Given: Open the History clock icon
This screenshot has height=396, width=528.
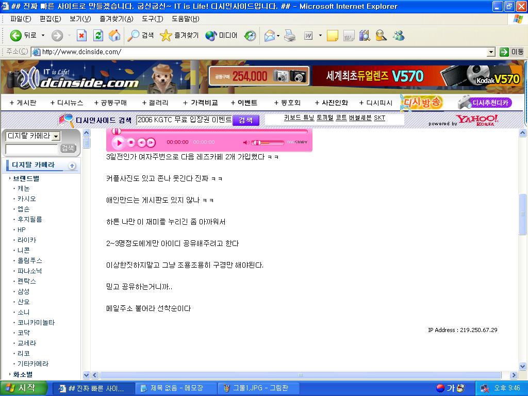Looking at the screenshot, I should coord(250,36).
